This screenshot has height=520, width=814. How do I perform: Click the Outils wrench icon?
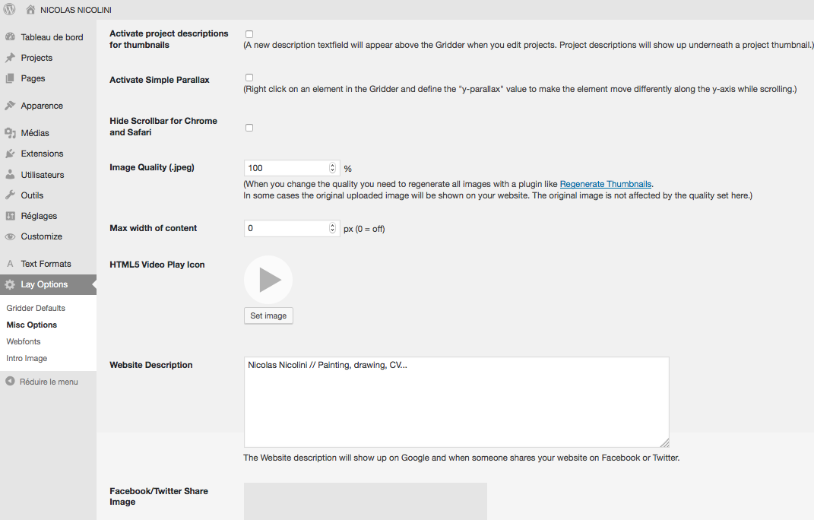(10, 195)
